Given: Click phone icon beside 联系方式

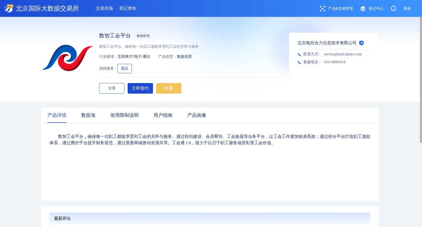Looking at the screenshot, I should (x=299, y=55).
